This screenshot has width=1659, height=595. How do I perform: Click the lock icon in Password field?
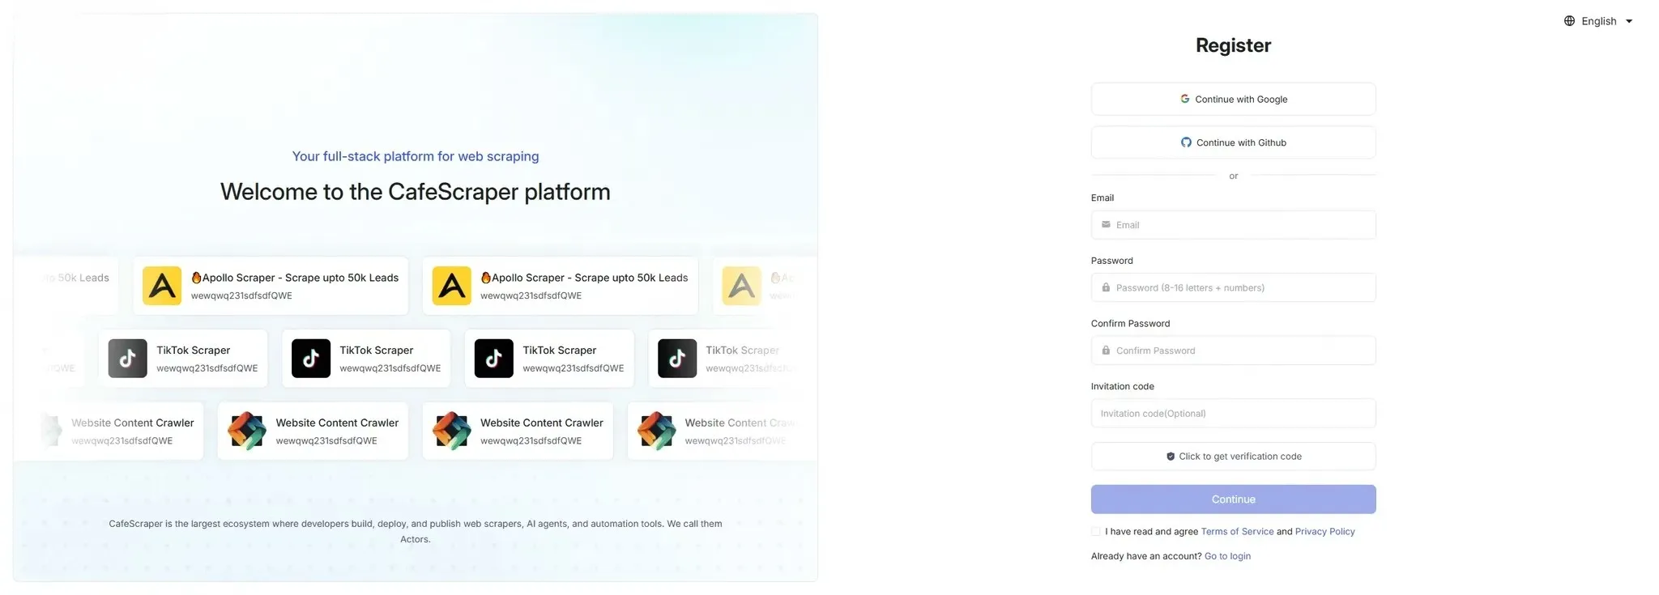tap(1106, 287)
